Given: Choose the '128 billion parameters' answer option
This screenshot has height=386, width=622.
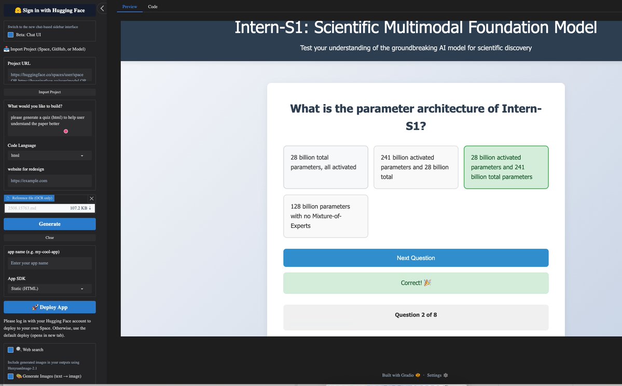Looking at the screenshot, I should coord(326,216).
